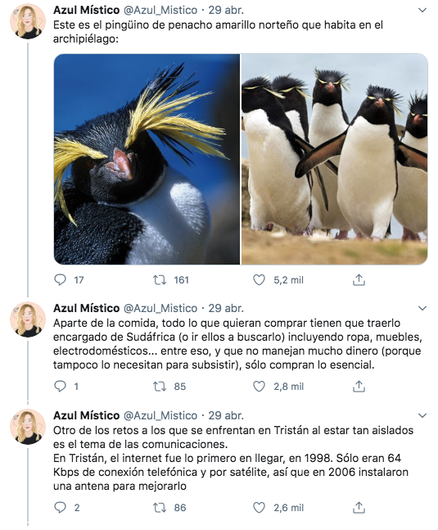
Task: Retweet the penguin photo tweet
Action: click(x=160, y=280)
